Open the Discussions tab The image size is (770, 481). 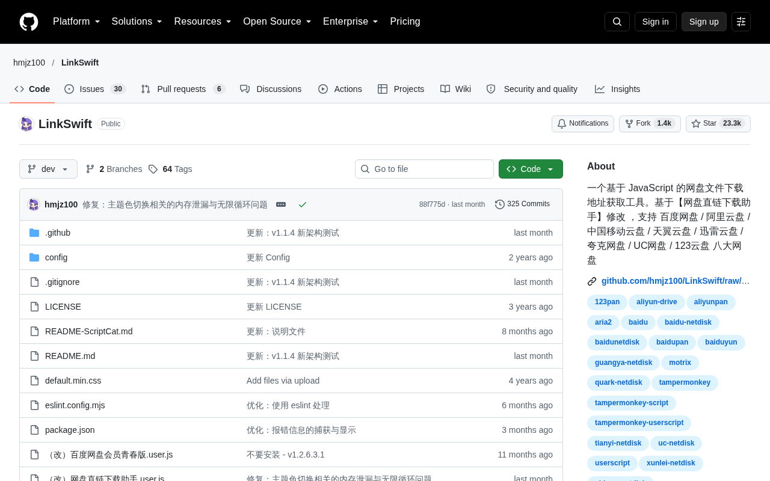tap(271, 89)
